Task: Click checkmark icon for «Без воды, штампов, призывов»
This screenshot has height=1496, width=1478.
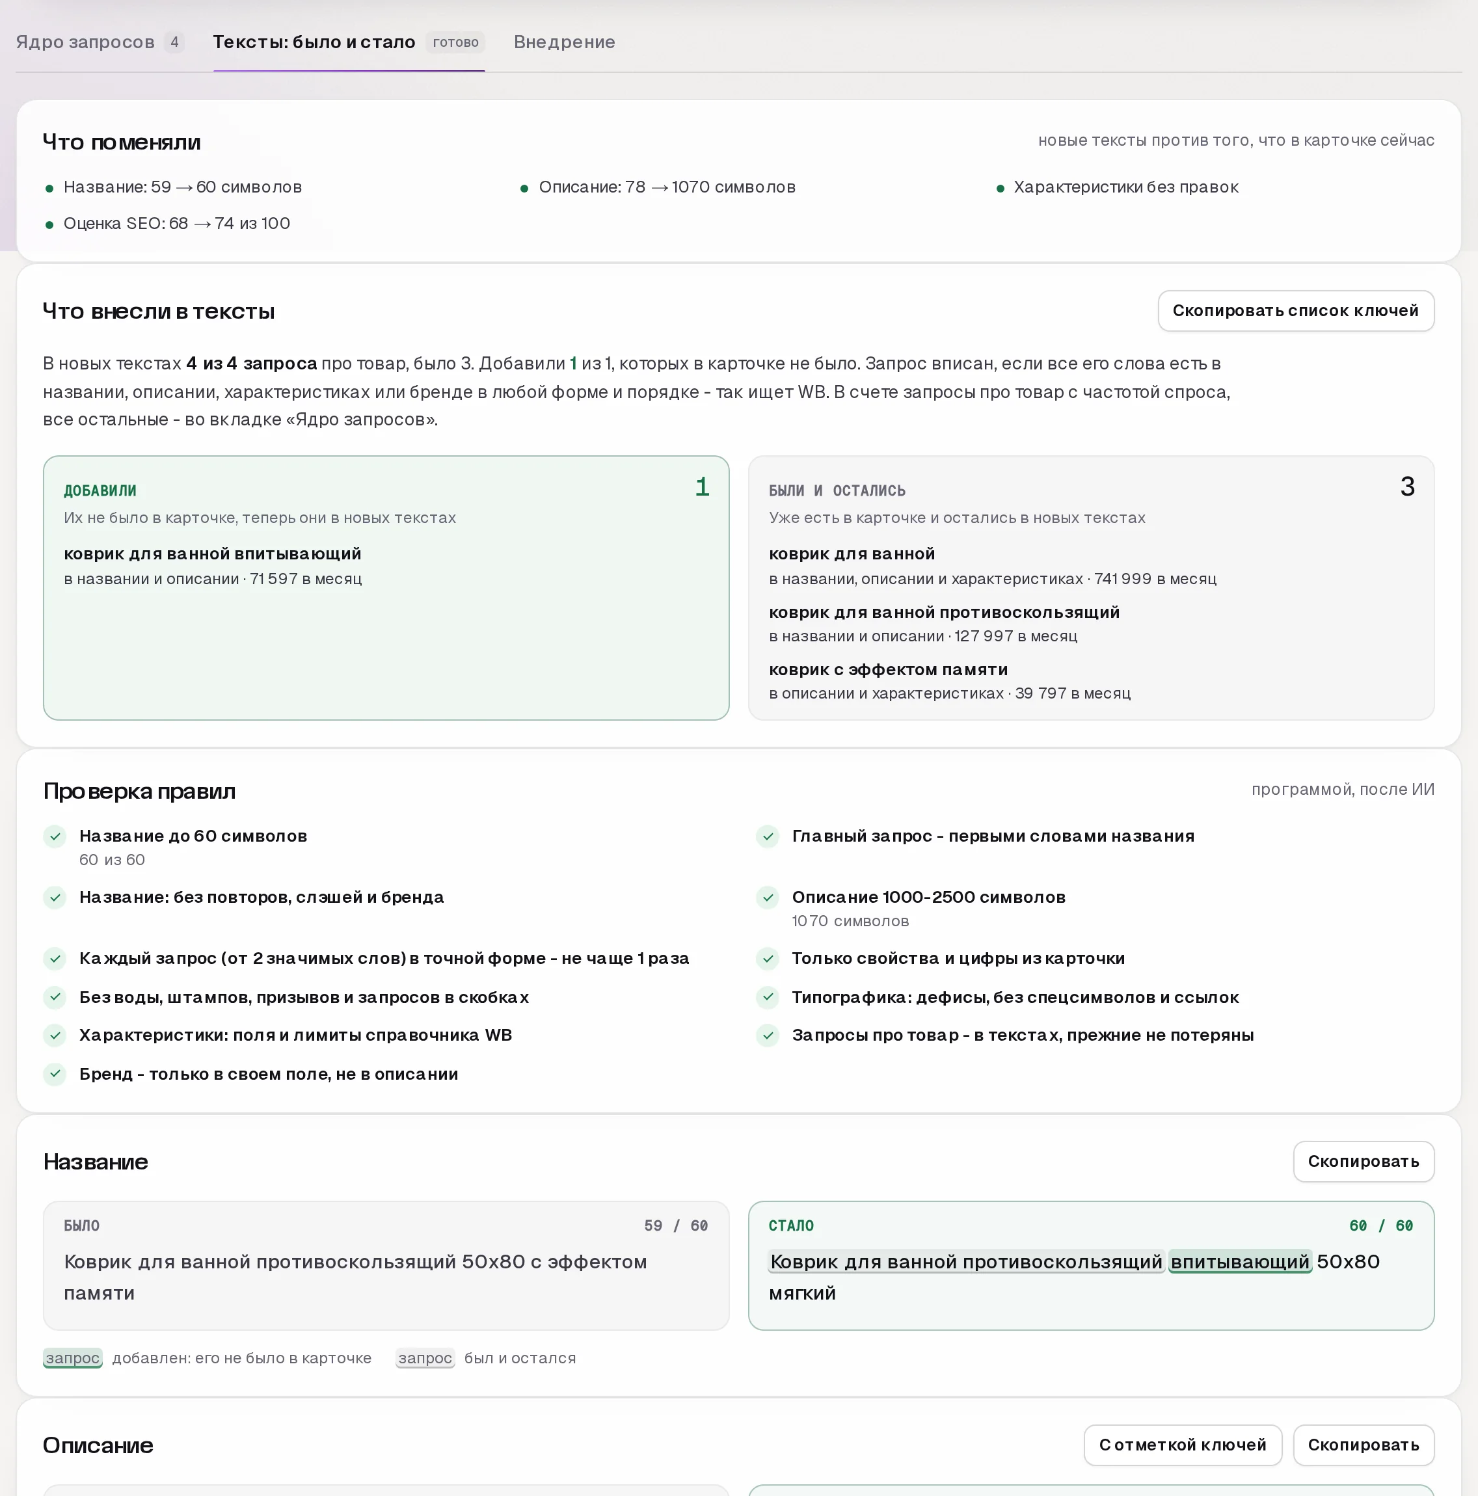Action: tap(55, 996)
